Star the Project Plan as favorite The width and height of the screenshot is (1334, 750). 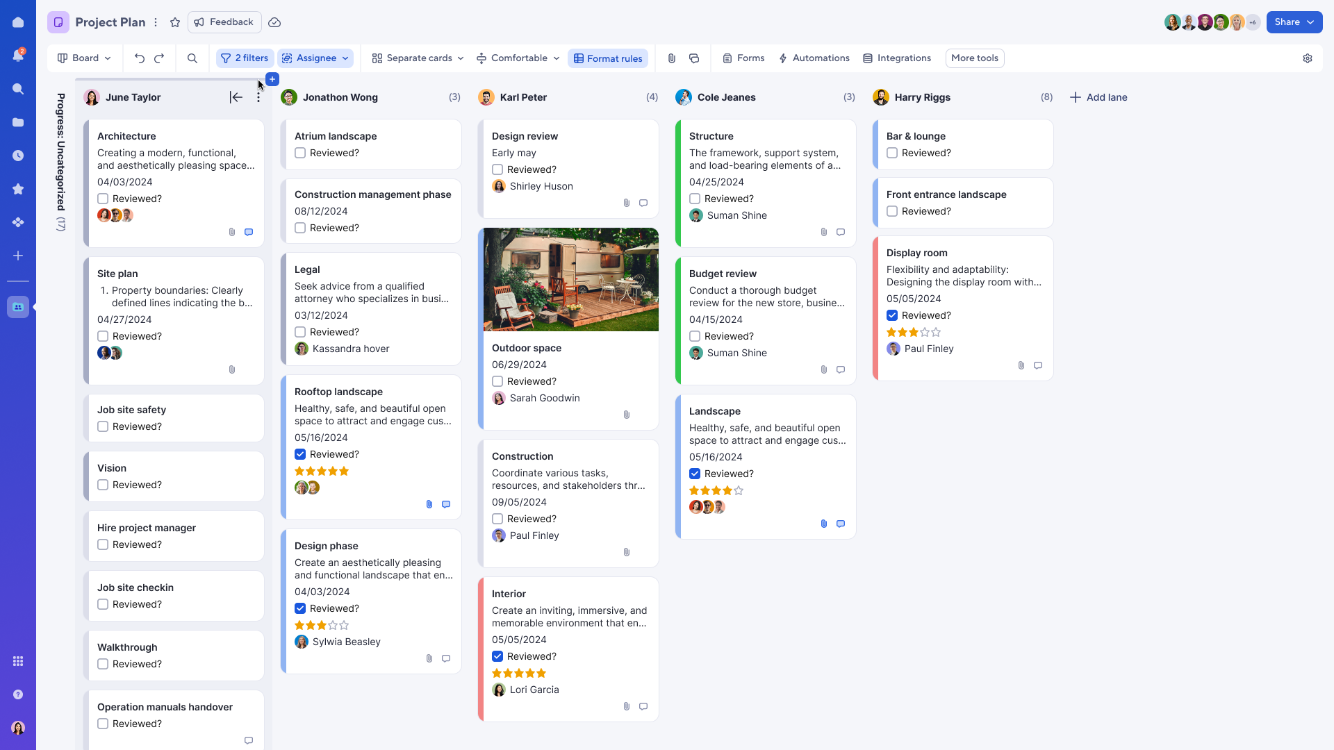[x=175, y=22]
